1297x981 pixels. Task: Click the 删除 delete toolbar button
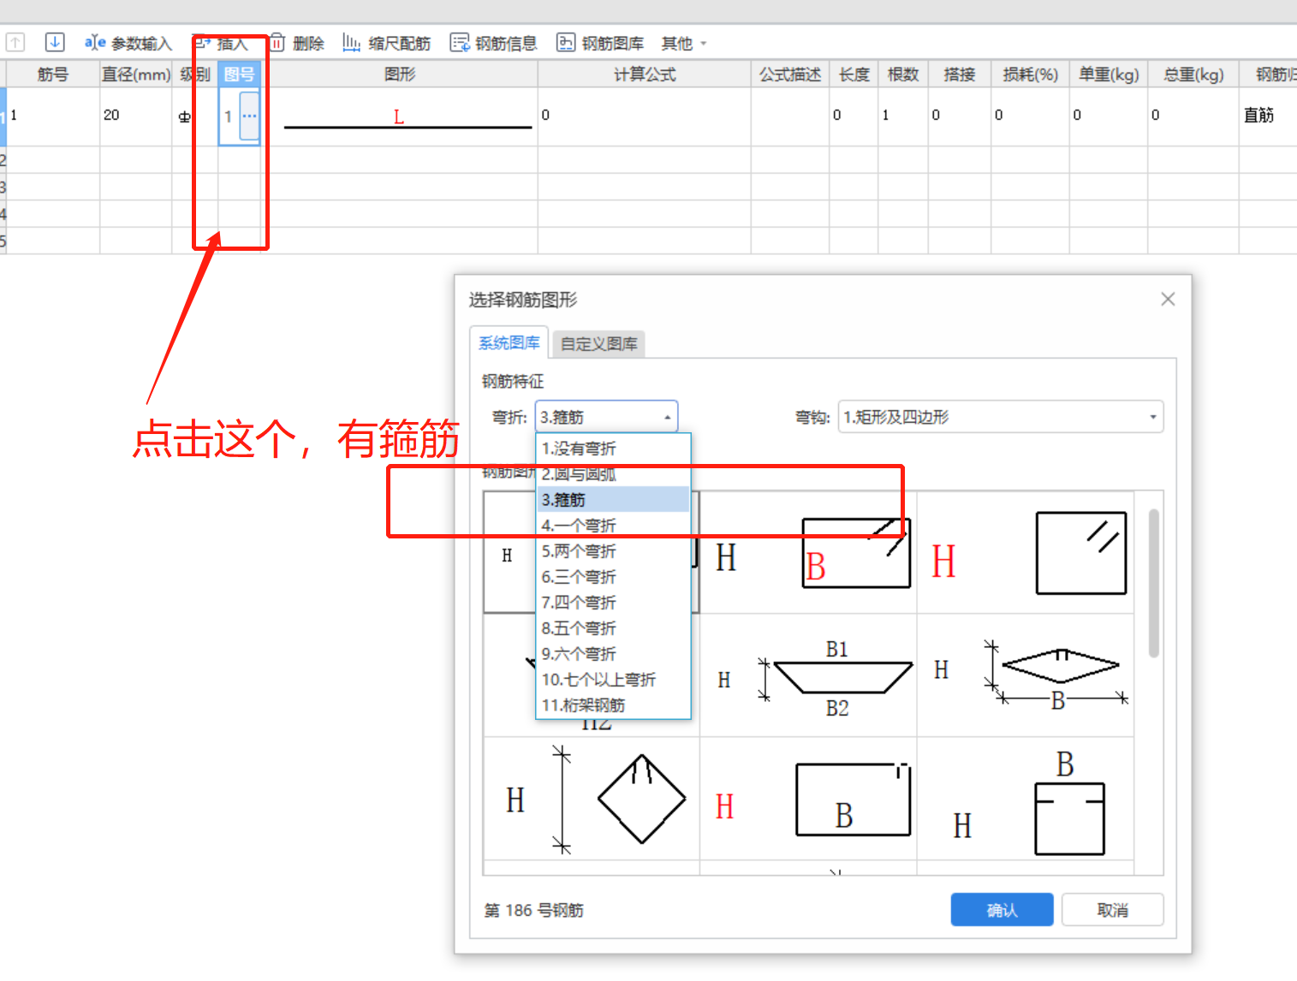297,43
